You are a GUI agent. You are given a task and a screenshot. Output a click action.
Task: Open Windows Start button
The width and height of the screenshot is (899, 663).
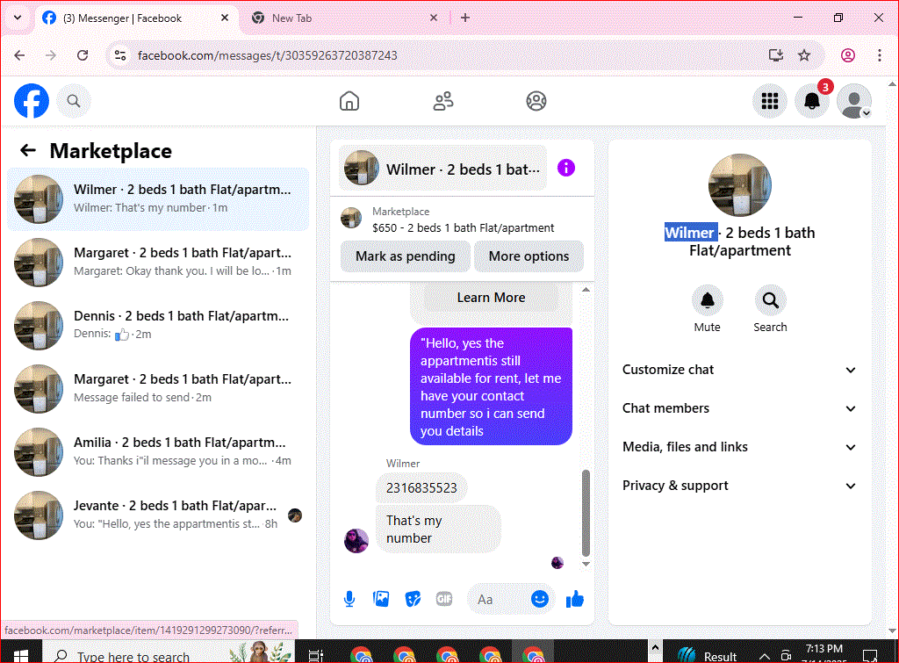pos(21,655)
